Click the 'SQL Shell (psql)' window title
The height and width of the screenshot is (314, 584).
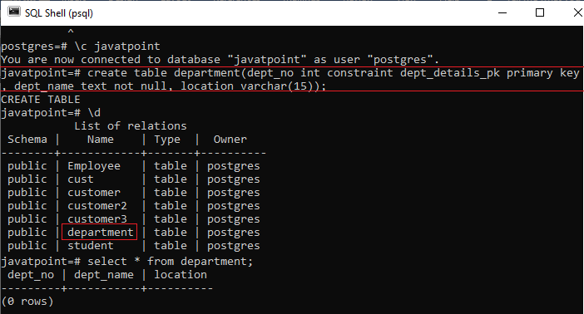pos(59,13)
